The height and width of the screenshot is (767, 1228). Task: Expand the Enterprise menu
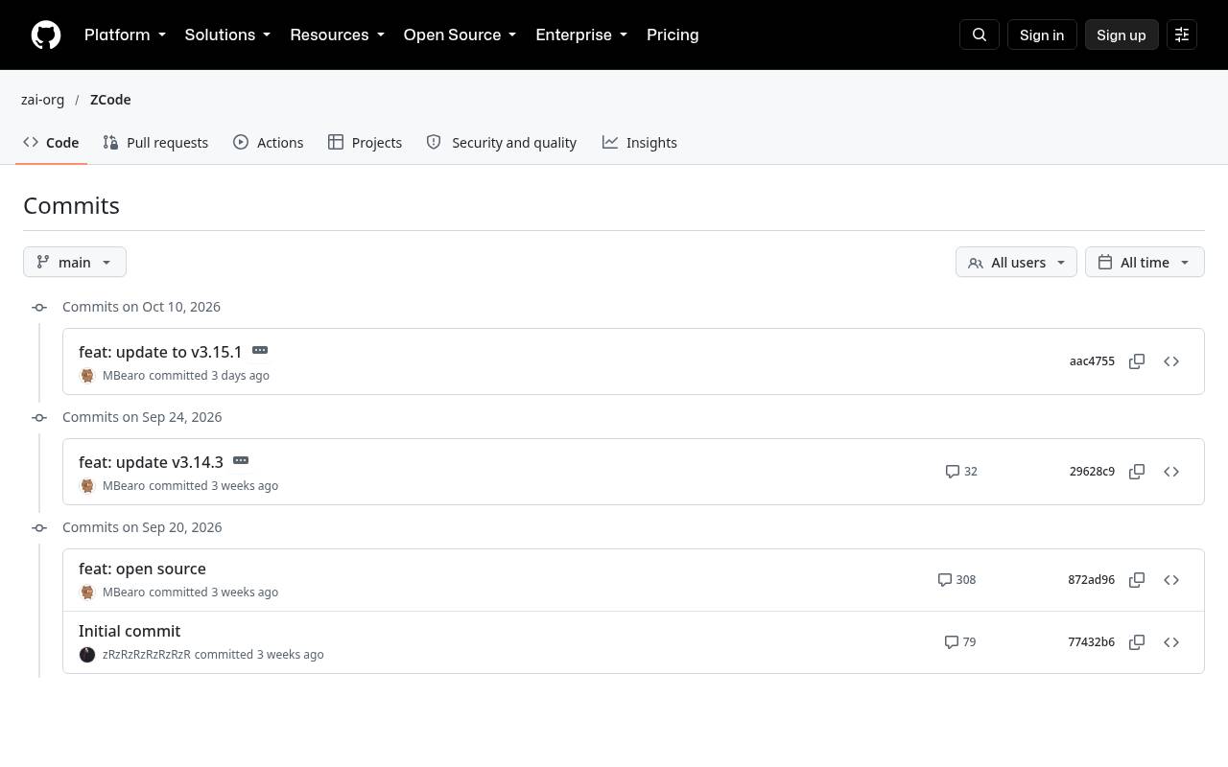(x=581, y=35)
